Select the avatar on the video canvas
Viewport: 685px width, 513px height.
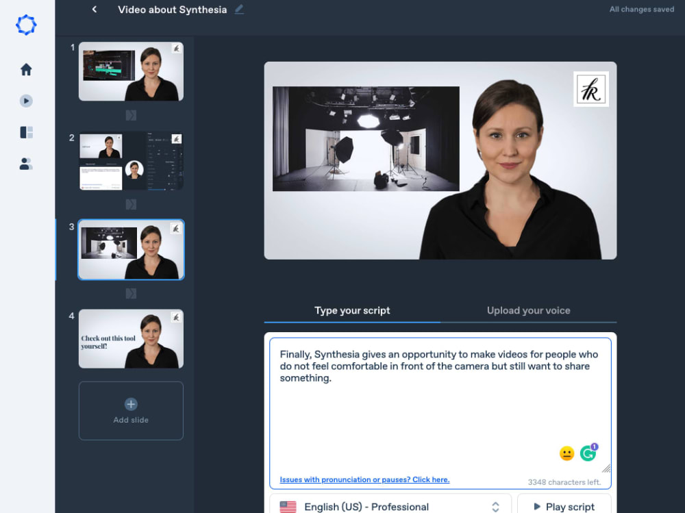pyautogui.click(x=510, y=170)
